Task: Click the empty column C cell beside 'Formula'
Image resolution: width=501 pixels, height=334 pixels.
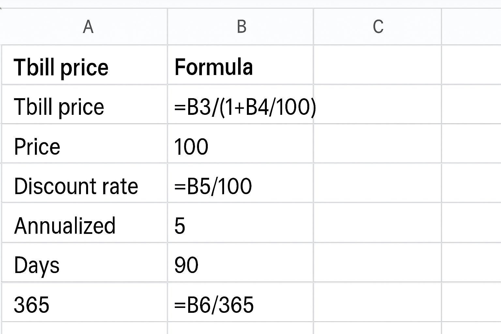Action: point(377,65)
